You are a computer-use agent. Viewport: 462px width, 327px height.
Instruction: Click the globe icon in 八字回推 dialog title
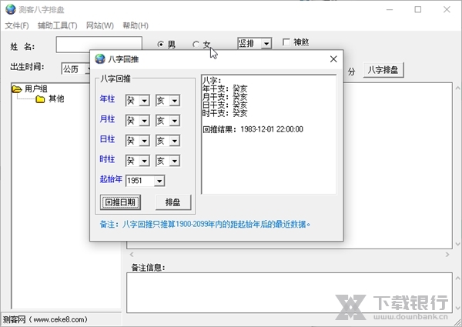click(100, 59)
